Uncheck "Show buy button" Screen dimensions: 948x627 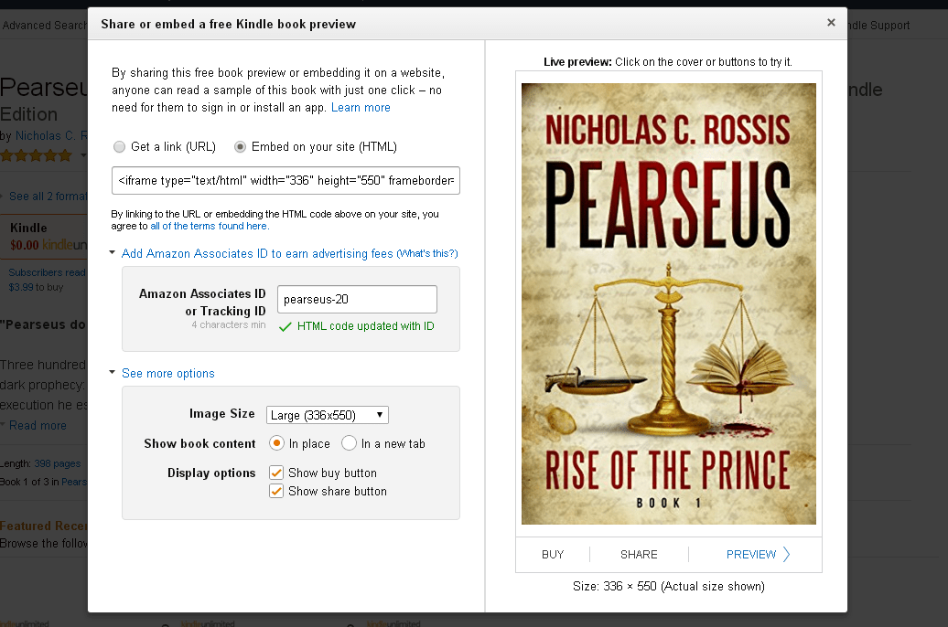(276, 473)
